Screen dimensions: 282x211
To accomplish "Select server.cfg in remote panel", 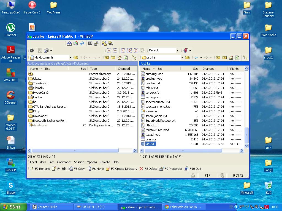I will [152, 93].
